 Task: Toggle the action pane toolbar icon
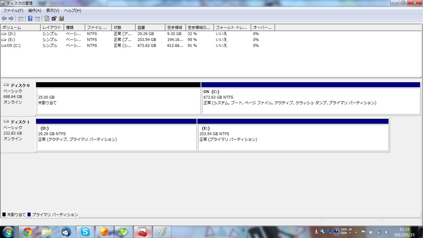pyautogui.click(x=38, y=19)
